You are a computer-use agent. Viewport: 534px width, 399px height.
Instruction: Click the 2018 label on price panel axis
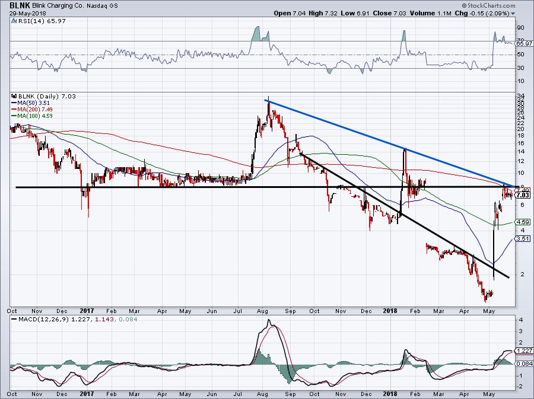tap(390, 311)
